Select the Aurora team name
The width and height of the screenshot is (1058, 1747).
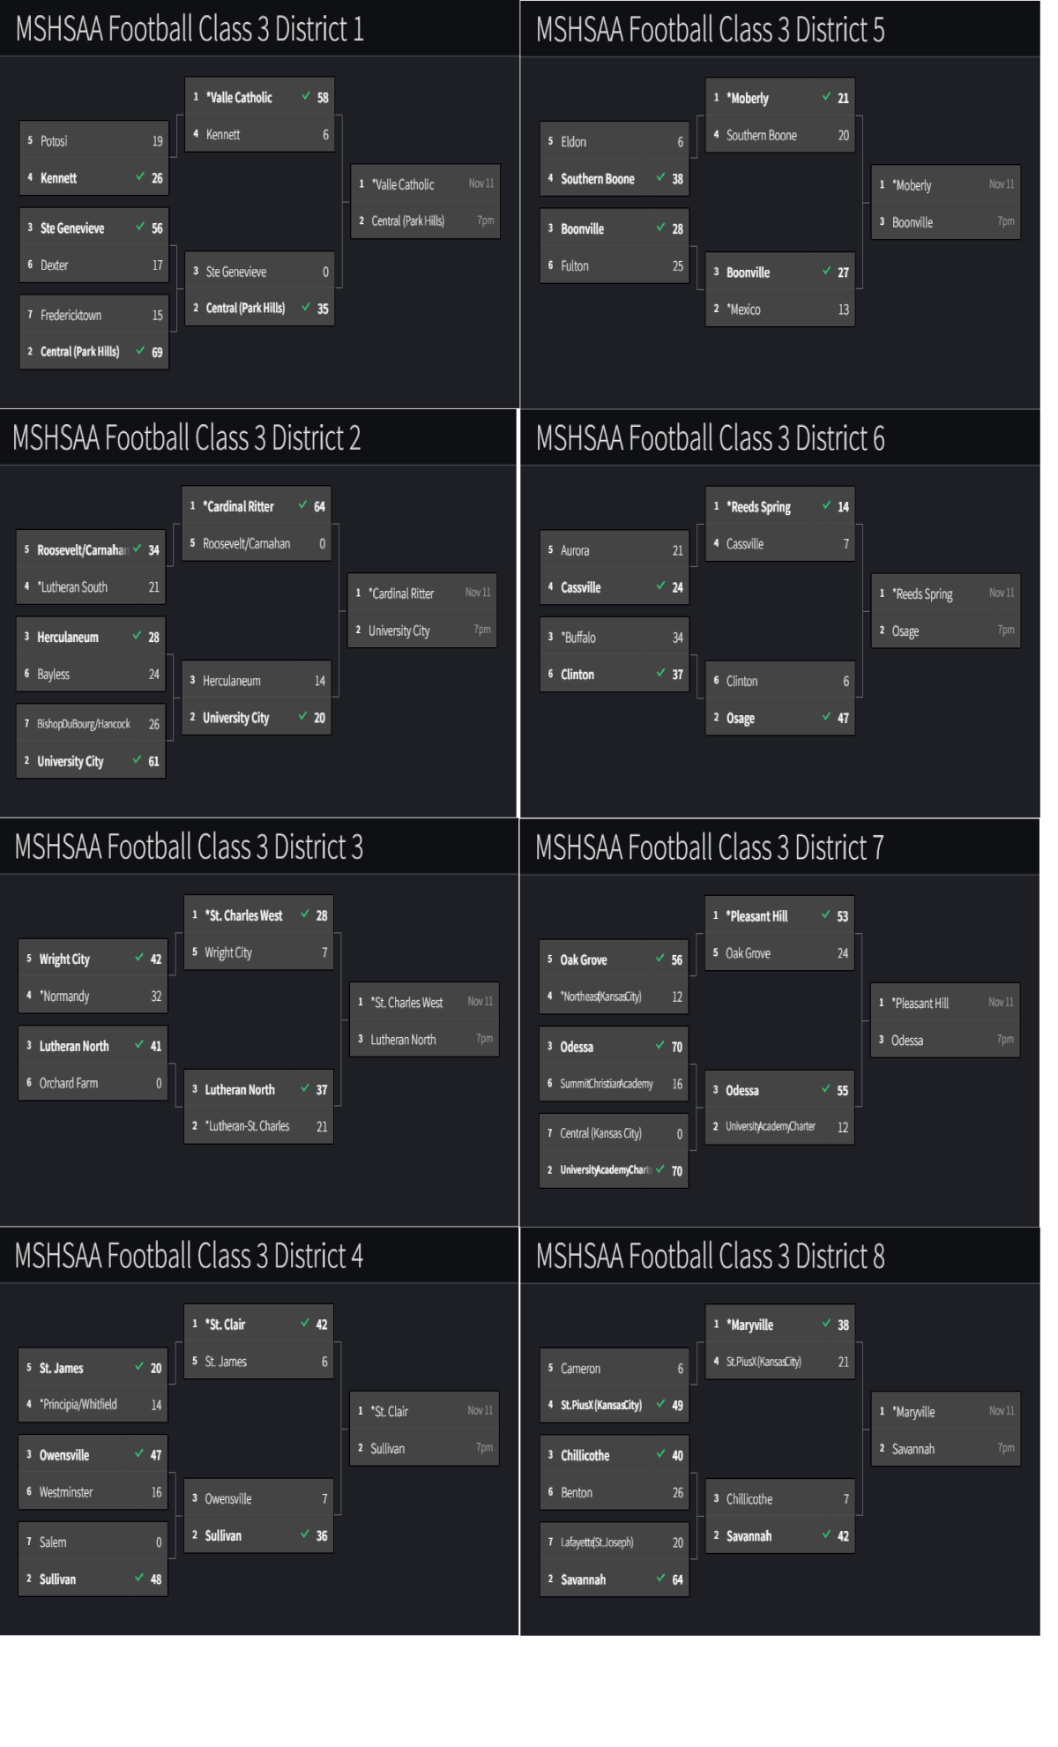point(575,550)
